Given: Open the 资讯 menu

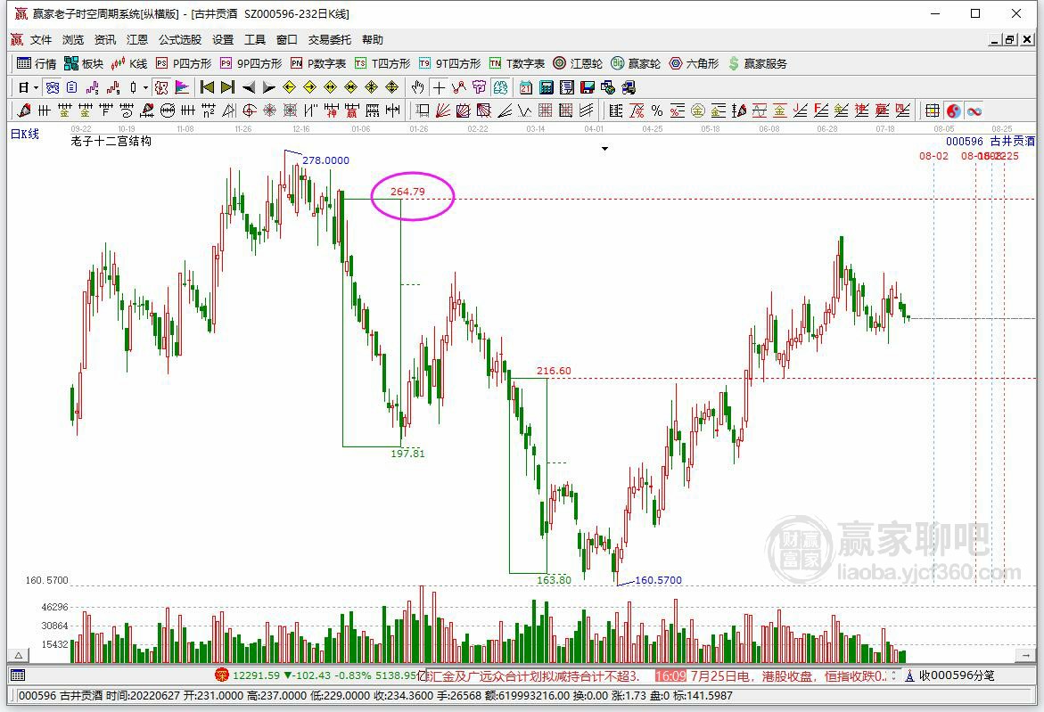Looking at the screenshot, I should [104, 40].
